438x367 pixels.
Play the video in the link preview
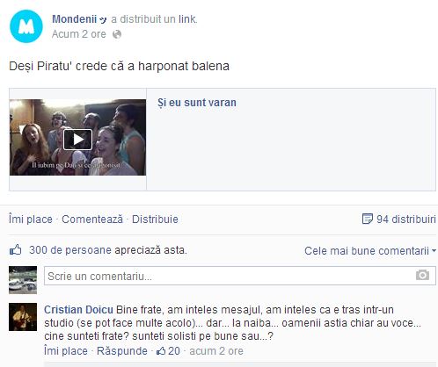click(77, 140)
